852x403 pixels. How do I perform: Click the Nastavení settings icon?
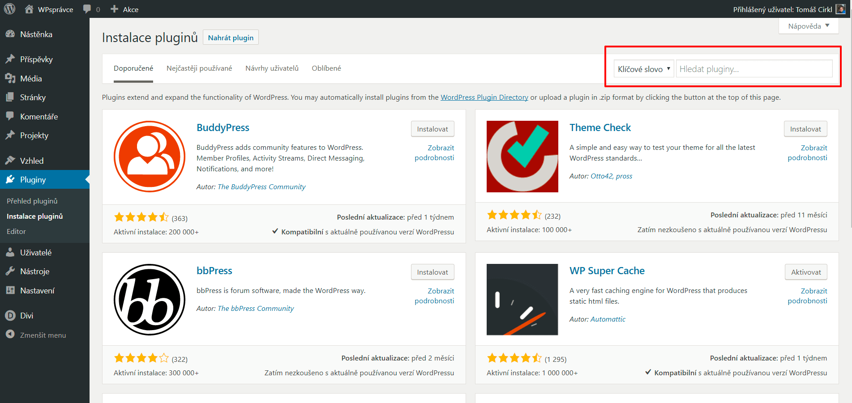(x=10, y=290)
